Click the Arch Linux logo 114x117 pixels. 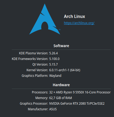45,19
